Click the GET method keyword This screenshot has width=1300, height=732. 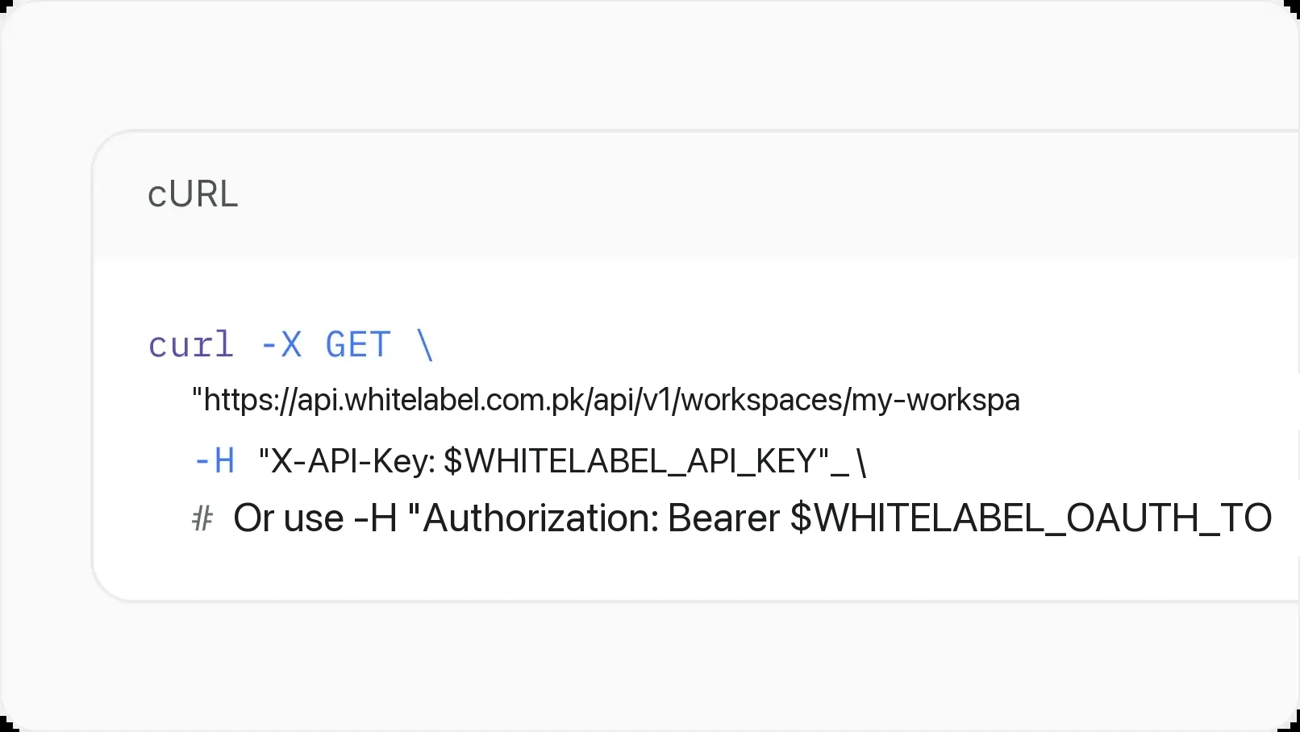pyautogui.click(x=358, y=345)
